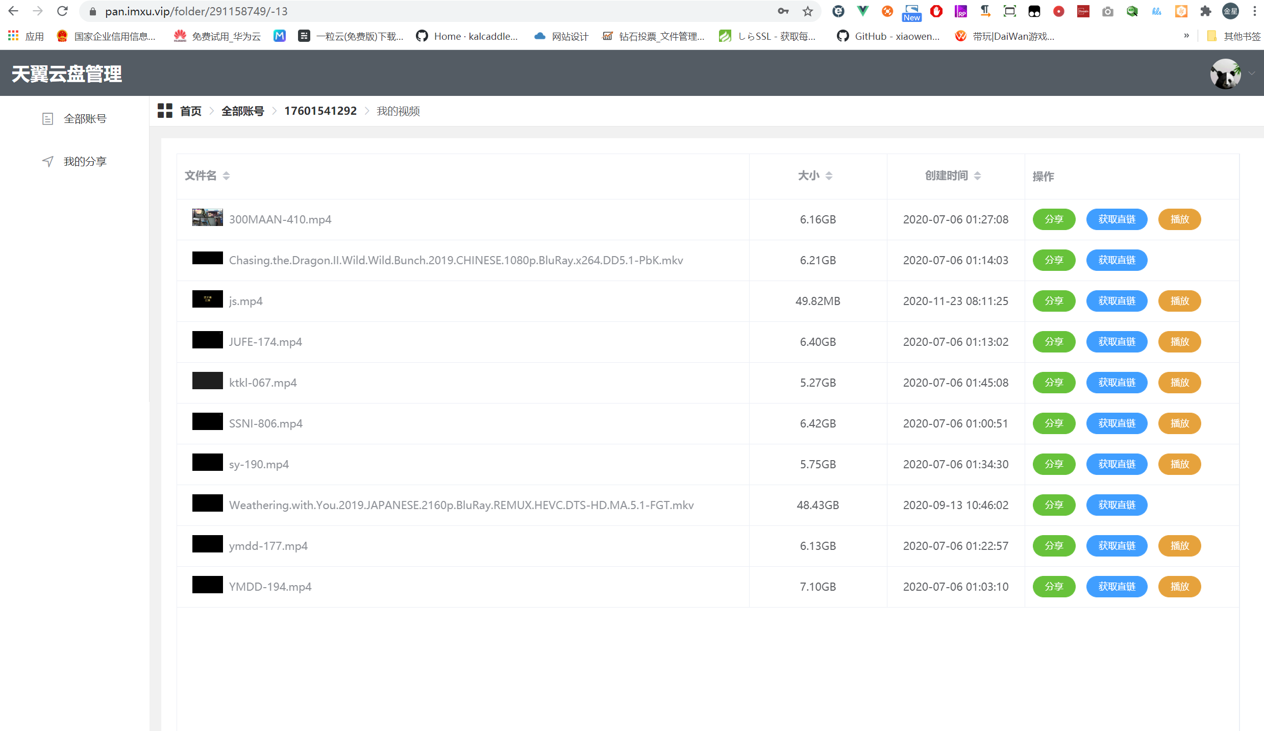Click the 我的分享 send icon

point(48,162)
